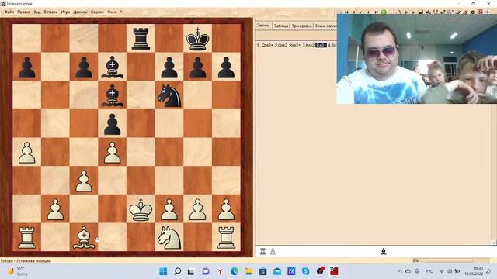Click captured black bishop icon below notation
Screen dimensions: 497x279
[384, 251]
